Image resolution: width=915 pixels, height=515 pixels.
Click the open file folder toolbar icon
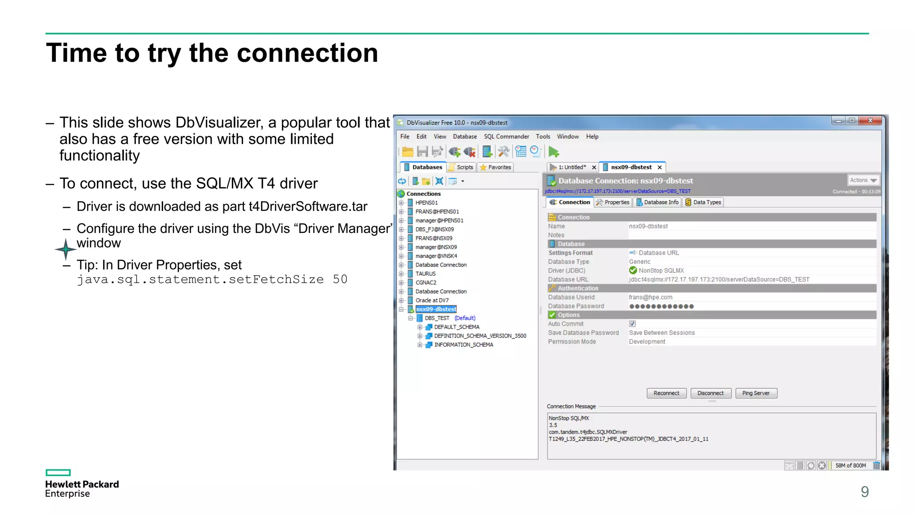(407, 152)
